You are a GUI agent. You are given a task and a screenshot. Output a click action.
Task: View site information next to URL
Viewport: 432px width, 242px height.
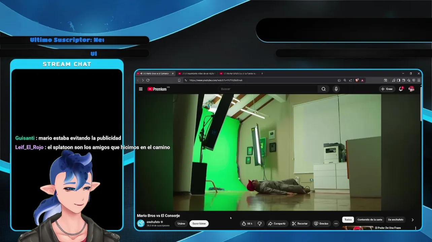click(186, 80)
